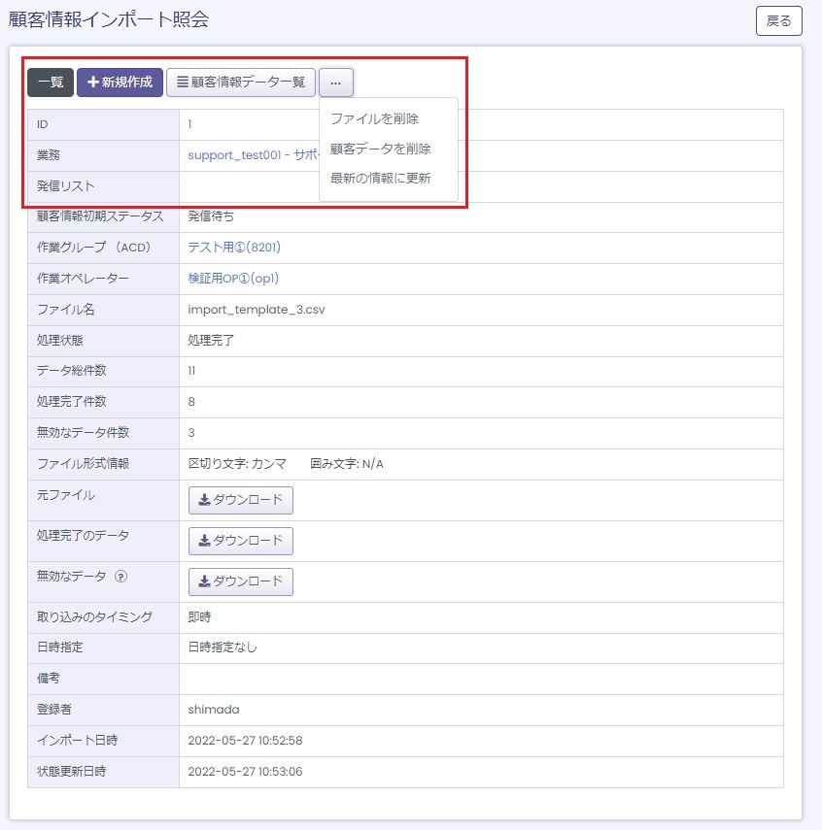Click the 戻る back button

pyautogui.click(x=778, y=20)
